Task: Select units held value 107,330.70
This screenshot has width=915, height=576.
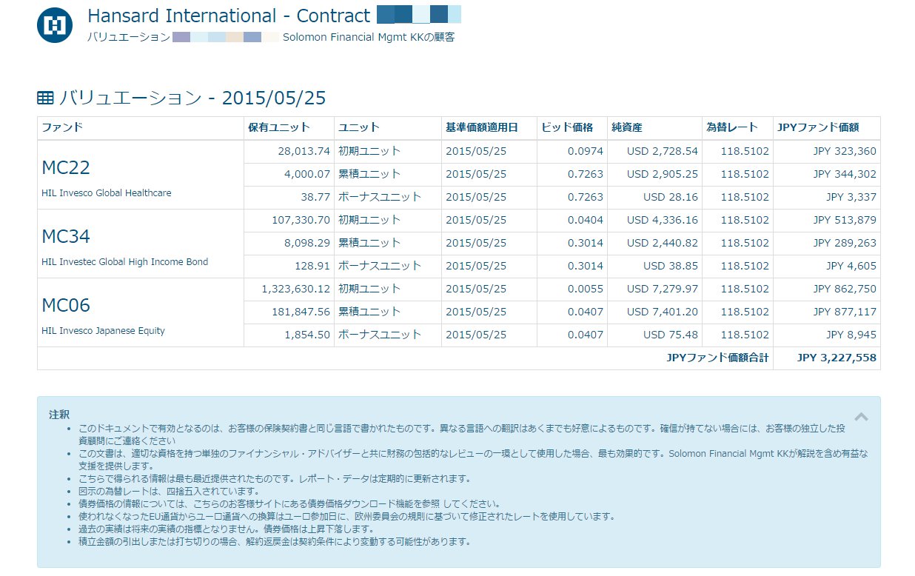Action: 301,220
